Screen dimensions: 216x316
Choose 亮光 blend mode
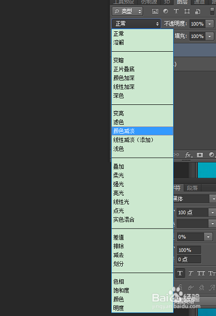[x=143, y=193]
